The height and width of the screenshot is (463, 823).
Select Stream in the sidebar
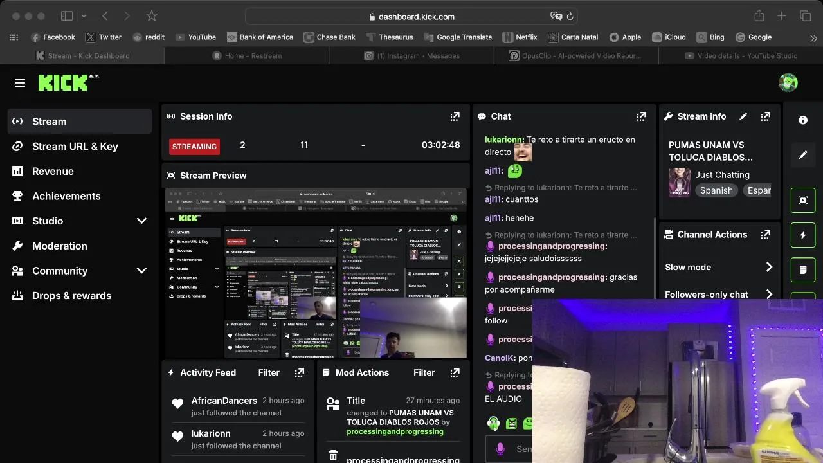click(80, 122)
